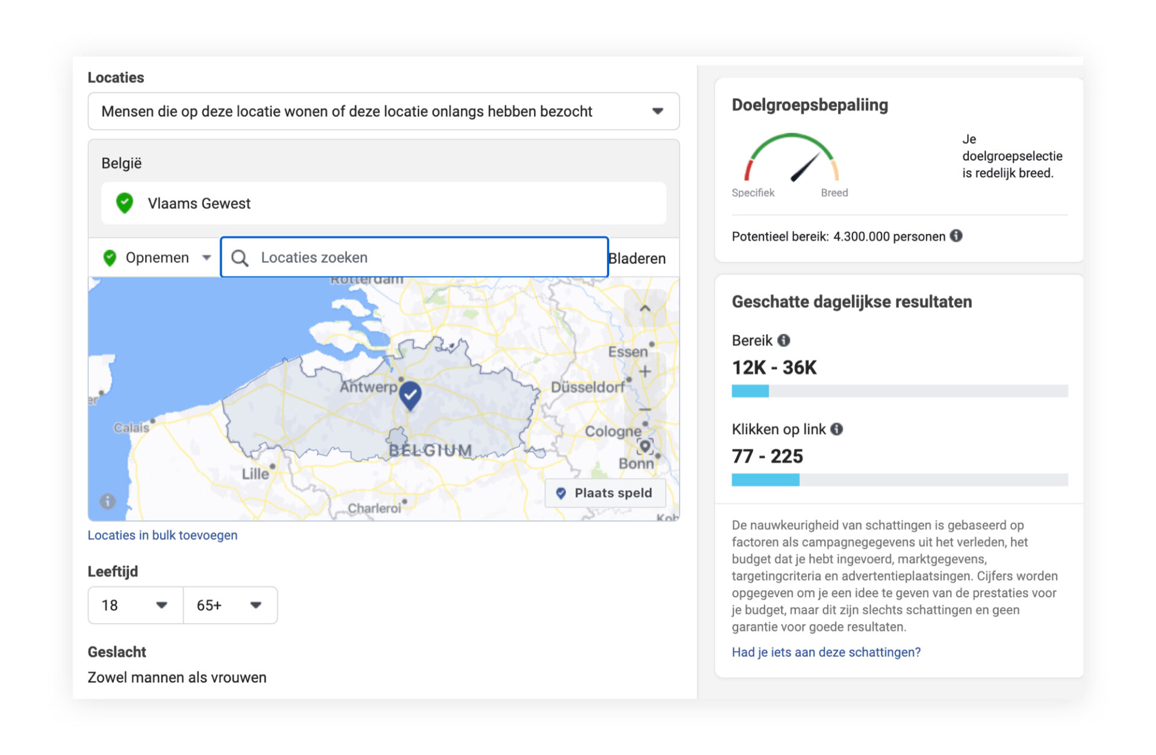Click the info icon next to Klikken op link
The height and width of the screenshot is (755, 1156).
click(x=836, y=429)
